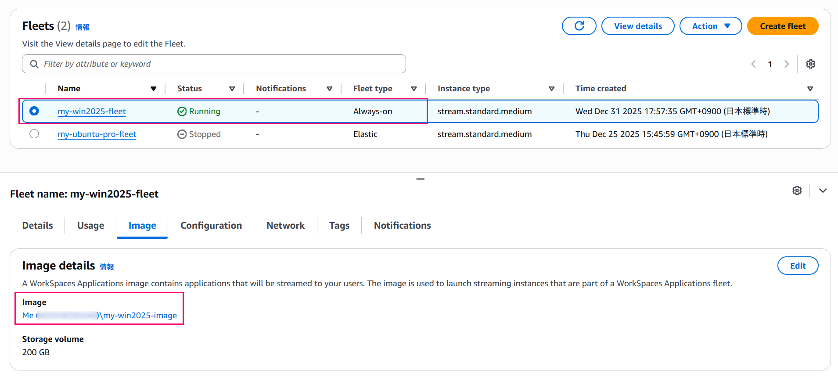
Task: Click the Thu Dec 25 2025 creation time
Action: click(x=671, y=134)
